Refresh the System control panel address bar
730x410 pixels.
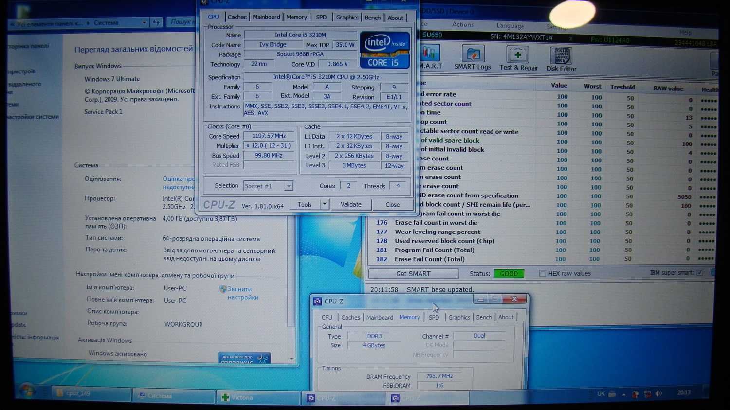coord(156,22)
